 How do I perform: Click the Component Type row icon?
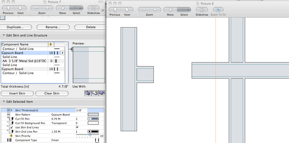pos(9,140)
